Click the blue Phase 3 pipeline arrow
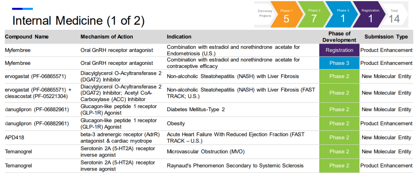Screen dimensions: 418x173 [x=342, y=15]
